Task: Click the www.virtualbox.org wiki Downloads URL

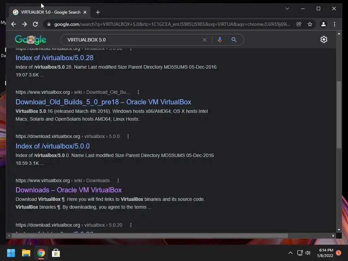Action: (63, 180)
